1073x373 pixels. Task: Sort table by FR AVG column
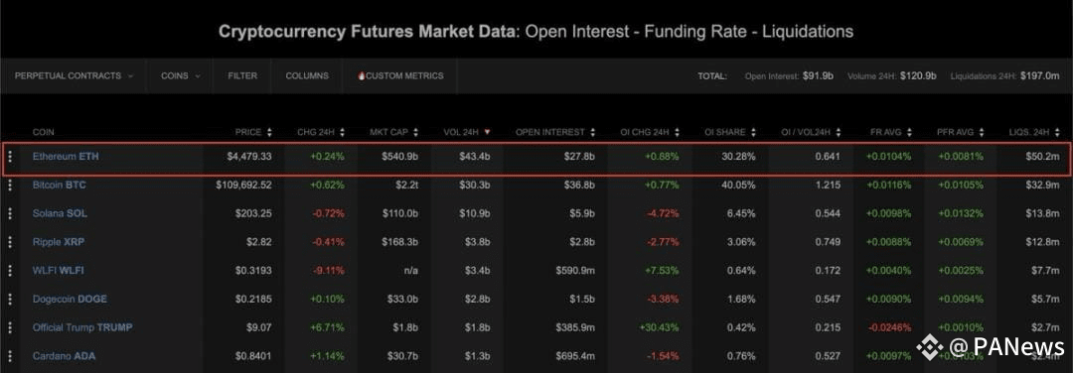point(889,132)
